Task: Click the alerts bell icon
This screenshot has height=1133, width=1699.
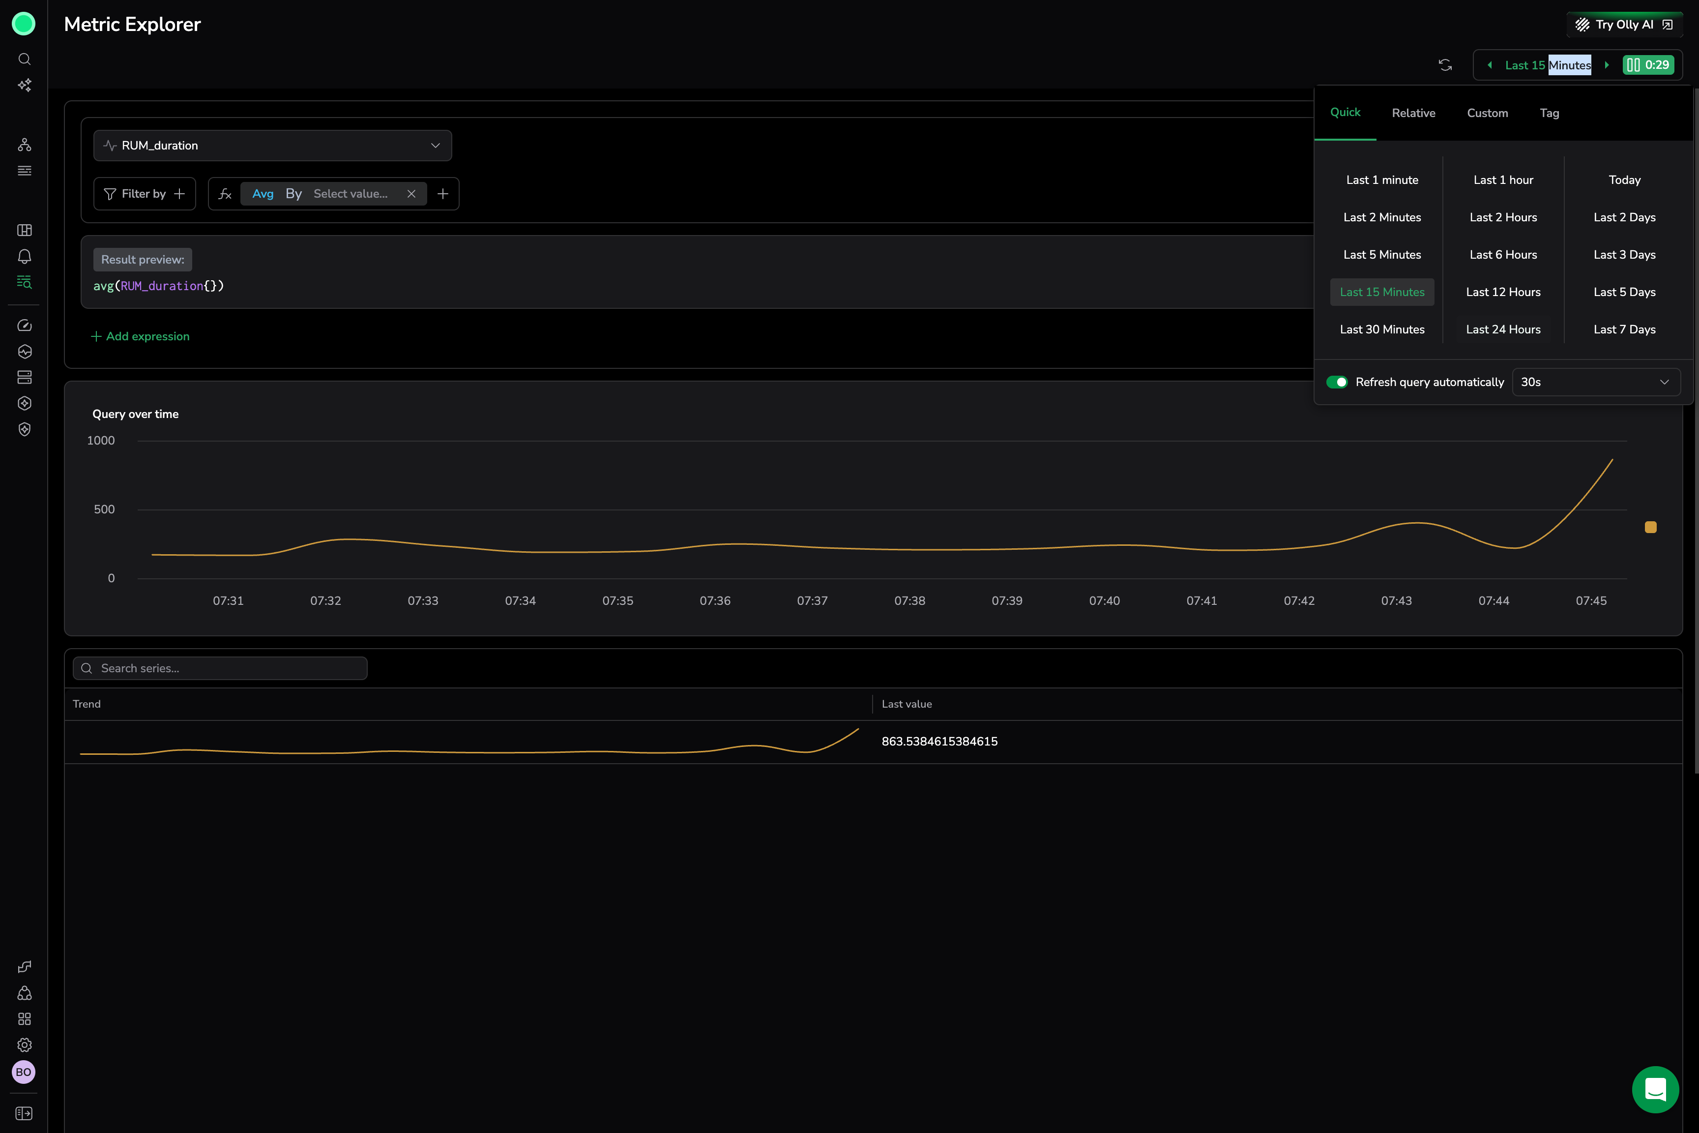Action: tap(24, 256)
